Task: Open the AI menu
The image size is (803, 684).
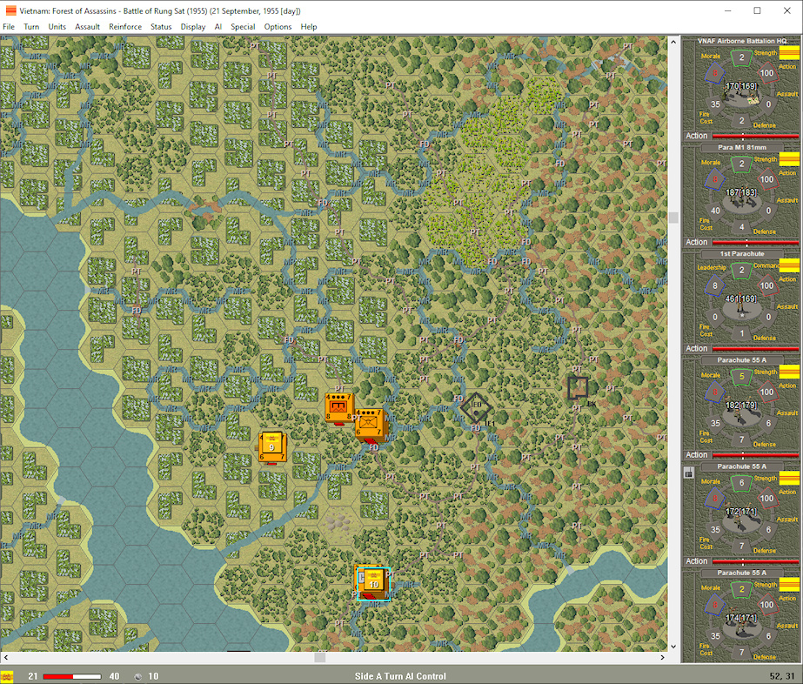Action: (x=218, y=27)
